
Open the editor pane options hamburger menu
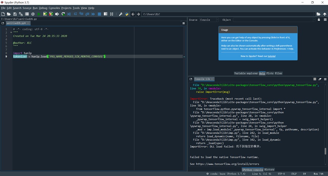[x=184, y=23]
